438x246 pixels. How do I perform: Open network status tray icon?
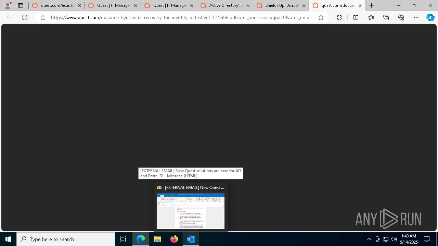pyautogui.click(x=386, y=239)
